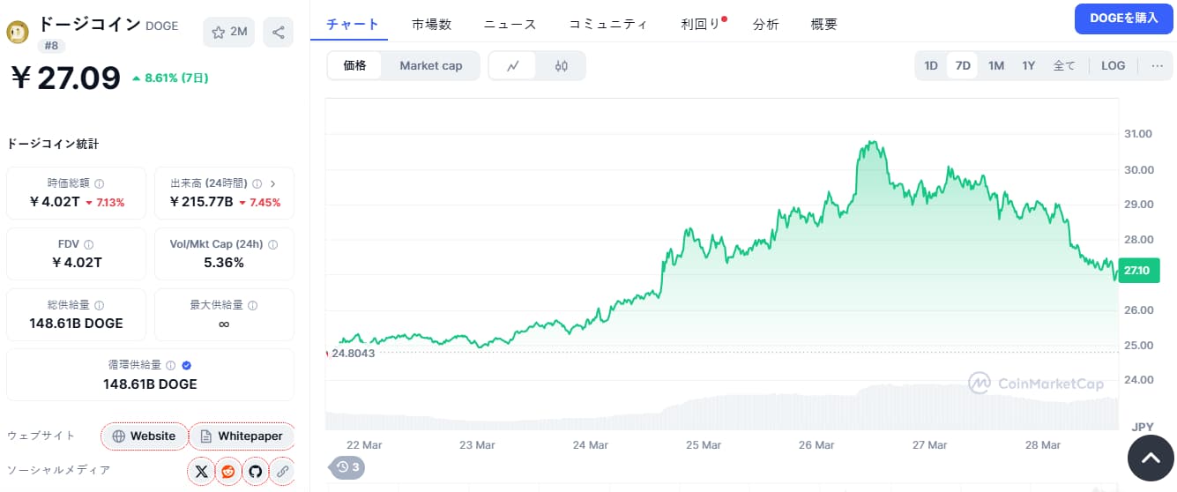The width and height of the screenshot is (1177, 492).
Task: Expand the 24-hour volume details arrow
Action: [x=272, y=183]
